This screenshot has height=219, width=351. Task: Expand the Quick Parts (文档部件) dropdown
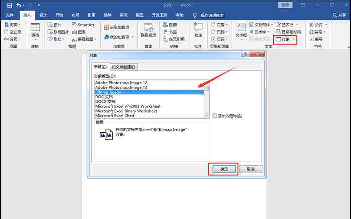[272, 25]
